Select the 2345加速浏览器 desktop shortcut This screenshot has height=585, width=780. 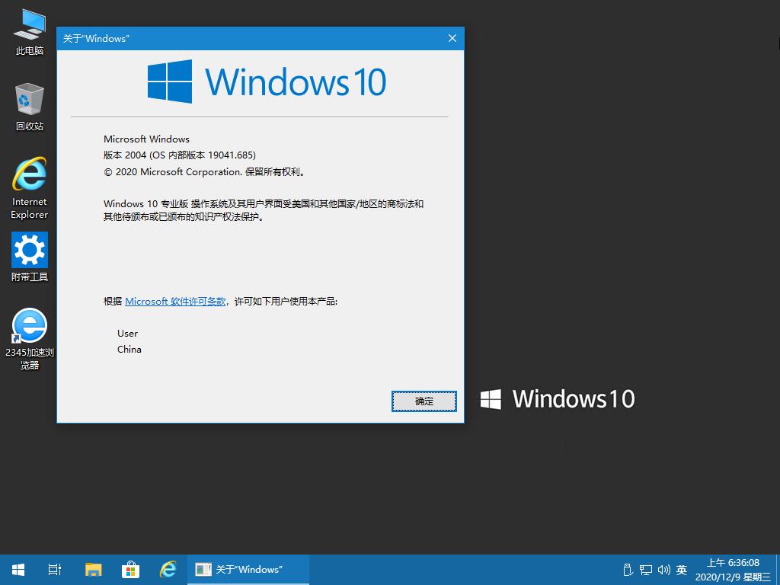30,338
